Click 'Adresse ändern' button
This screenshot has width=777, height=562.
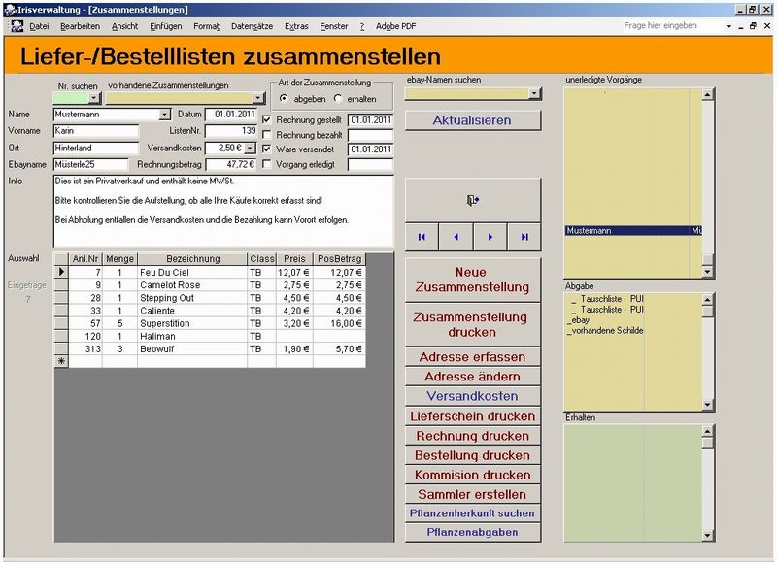point(473,377)
